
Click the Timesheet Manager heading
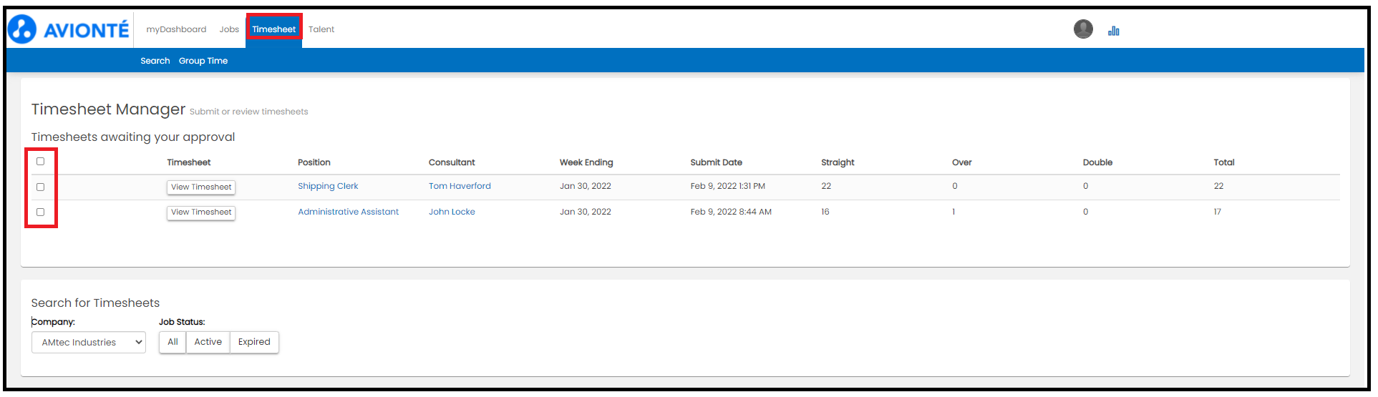click(x=108, y=109)
